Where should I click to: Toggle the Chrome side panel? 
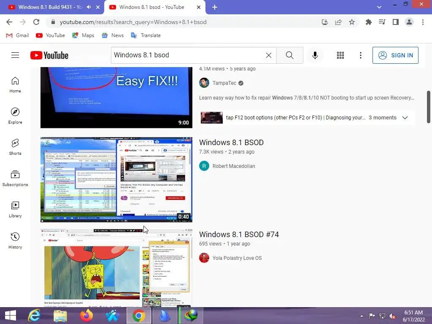(x=396, y=22)
